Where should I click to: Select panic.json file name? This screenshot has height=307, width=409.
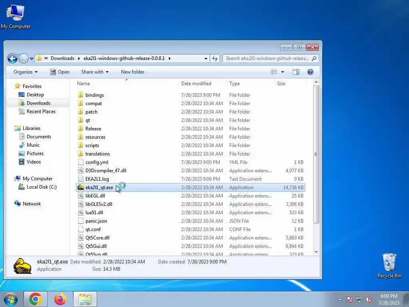click(x=96, y=221)
